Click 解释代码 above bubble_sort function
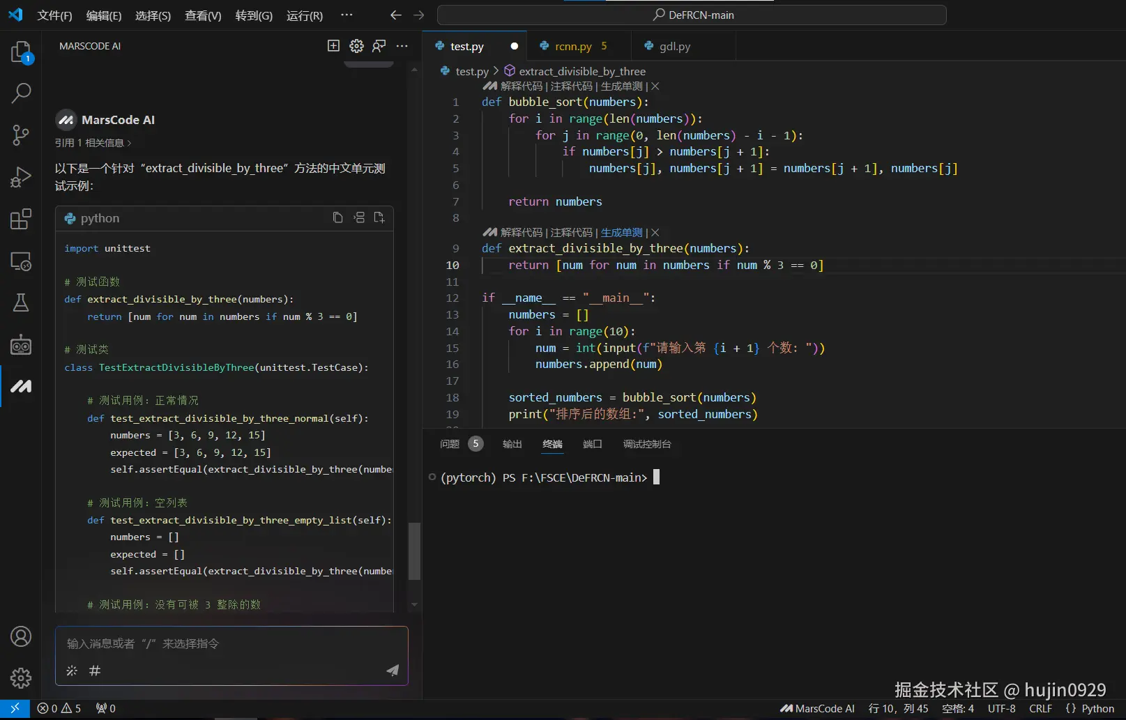 click(x=521, y=86)
